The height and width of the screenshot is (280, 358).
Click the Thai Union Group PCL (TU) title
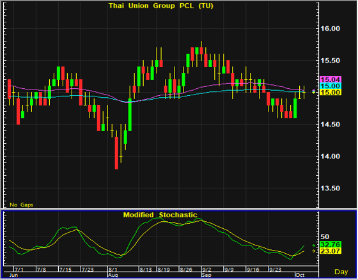point(161,6)
